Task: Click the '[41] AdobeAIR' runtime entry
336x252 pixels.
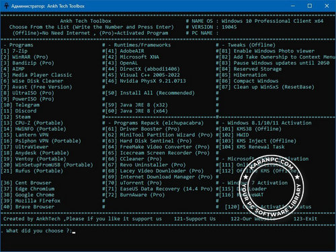Action: [x=124, y=51]
